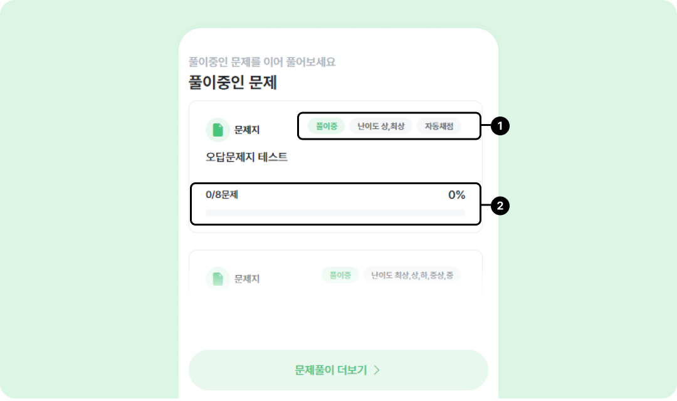Click the 문제지 label on the second card
Image resolution: width=677 pixels, height=401 pixels.
coord(247,279)
